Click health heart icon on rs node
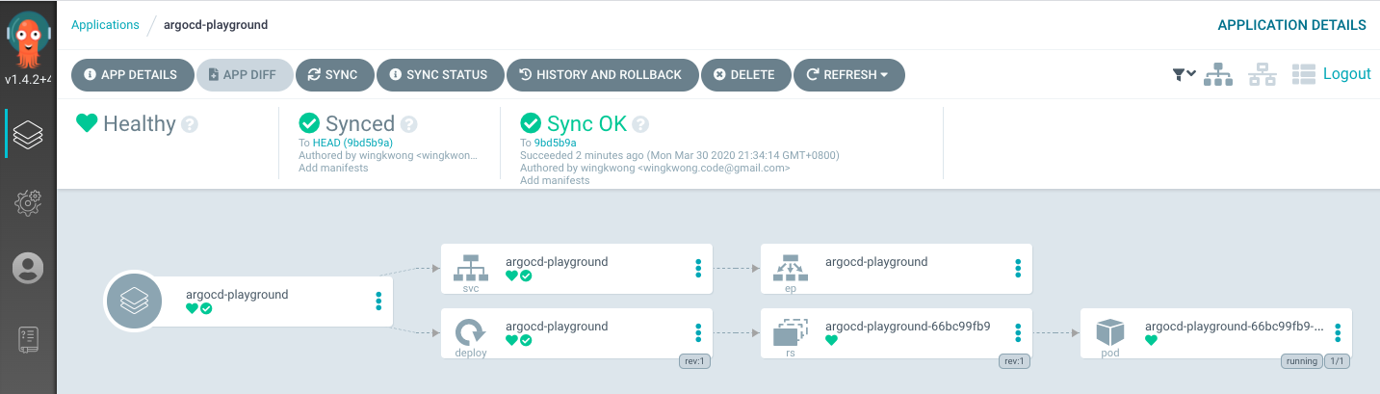Screen dimensions: 1380x394 [832, 340]
